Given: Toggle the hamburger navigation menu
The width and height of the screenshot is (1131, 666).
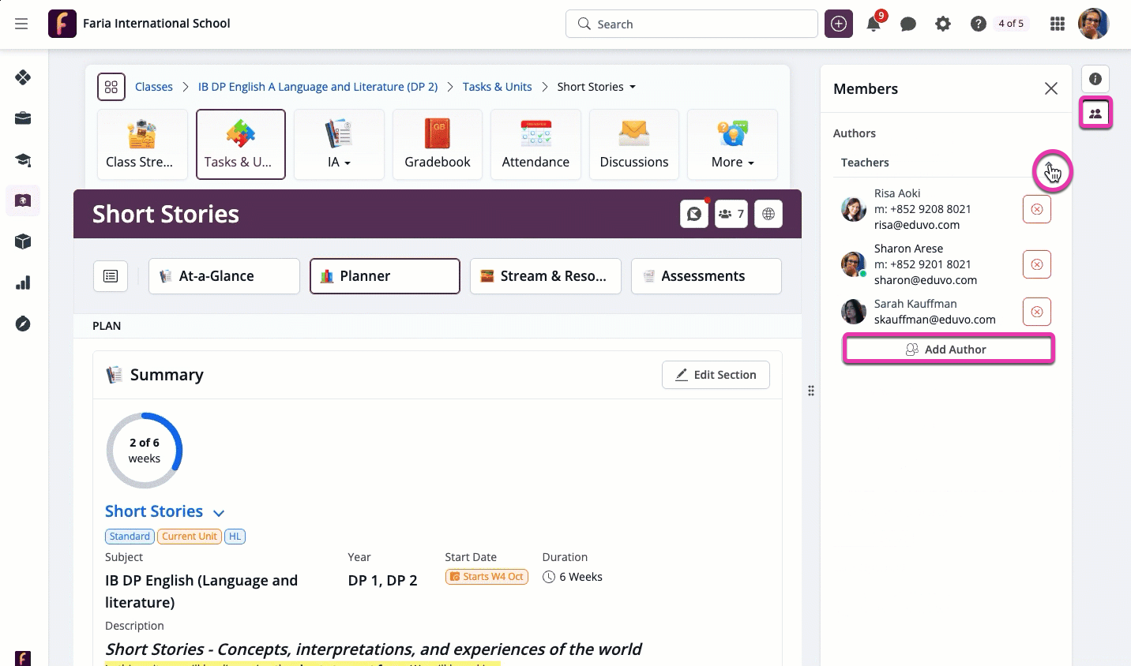Looking at the screenshot, I should (21, 24).
